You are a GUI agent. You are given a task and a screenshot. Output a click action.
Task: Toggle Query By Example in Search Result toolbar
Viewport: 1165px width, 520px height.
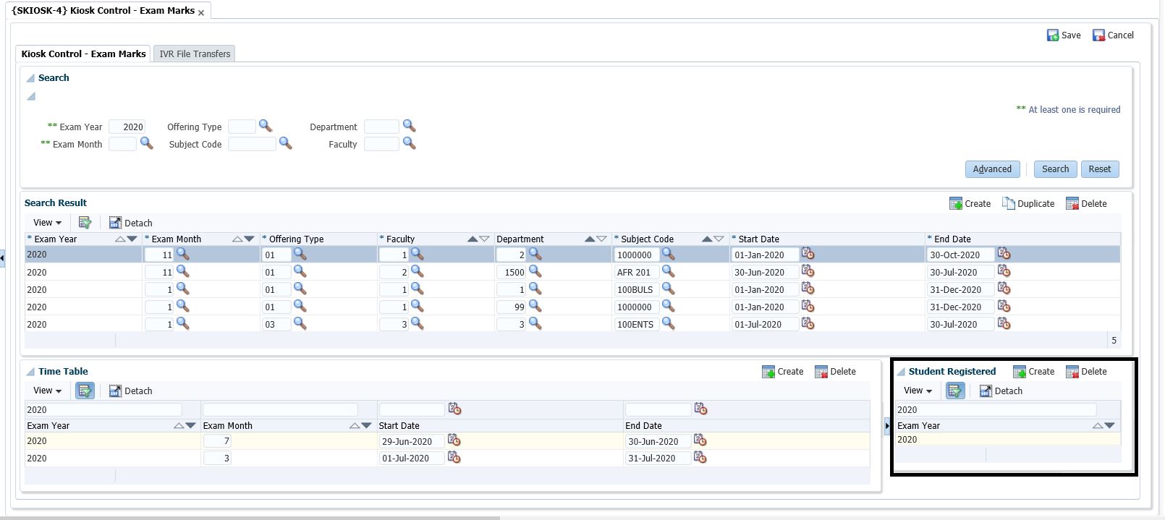pos(85,223)
